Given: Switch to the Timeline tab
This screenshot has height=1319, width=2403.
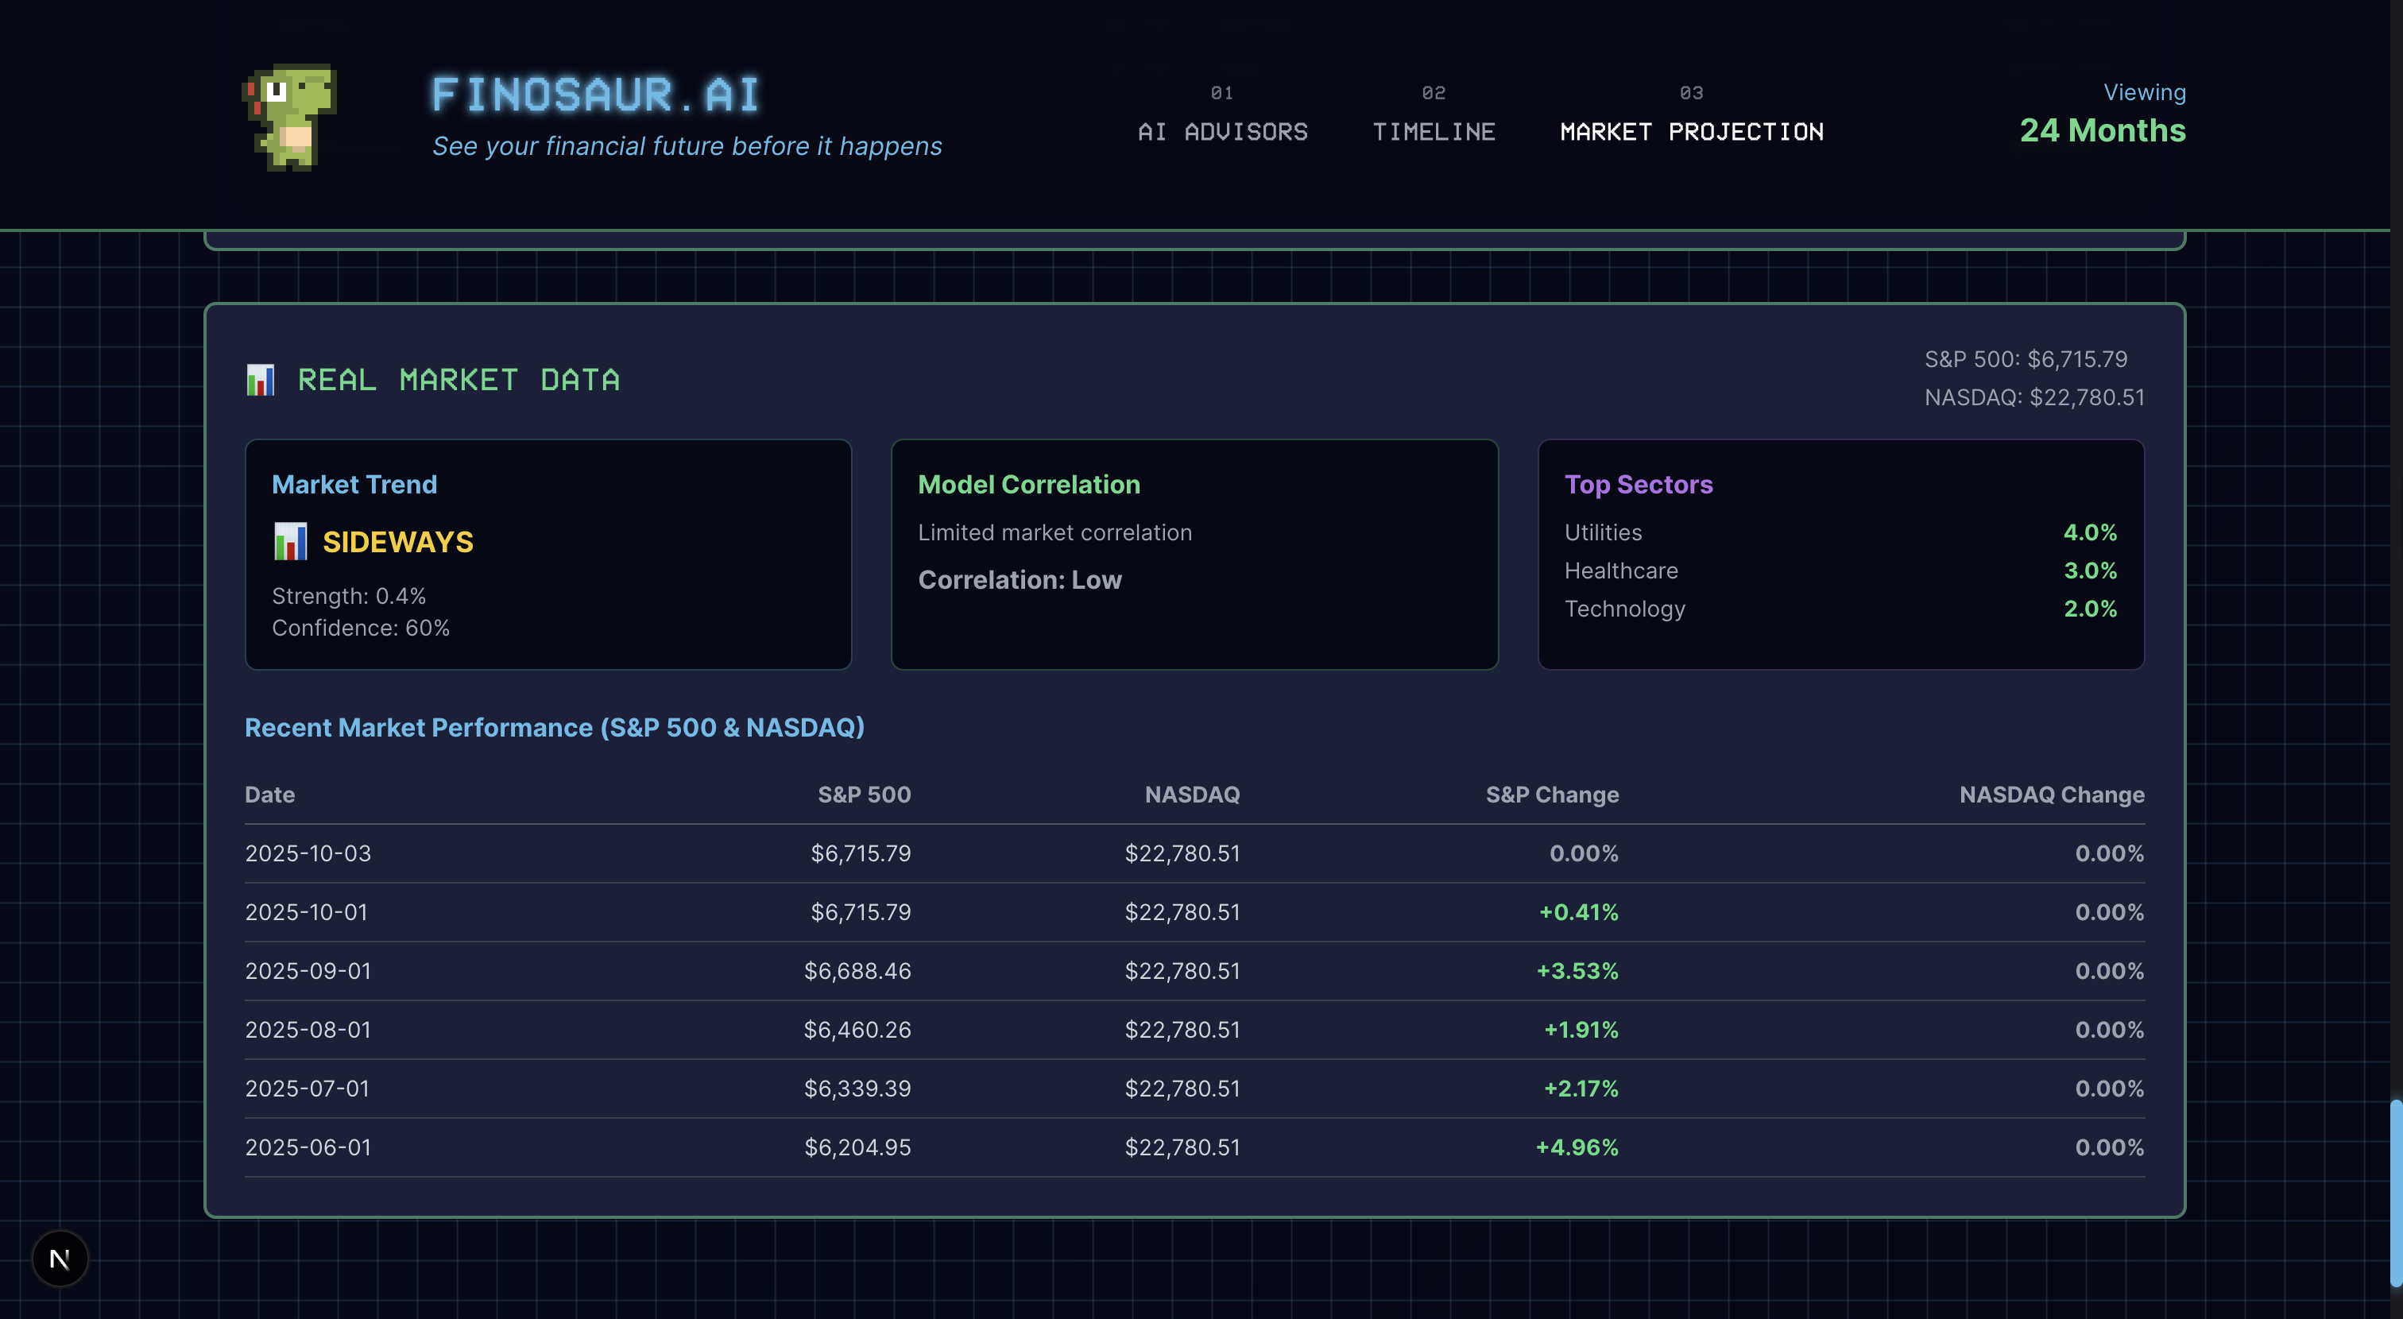Looking at the screenshot, I should tap(1433, 130).
